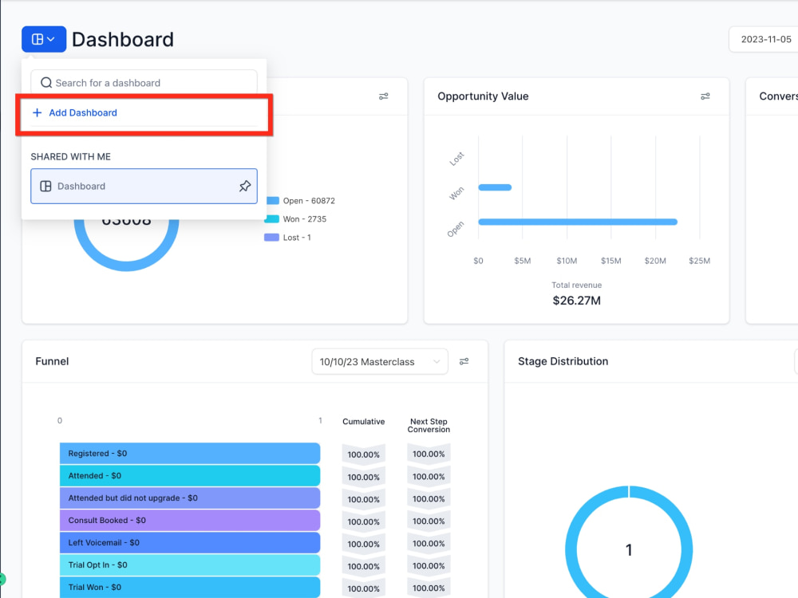This screenshot has width=798, height=598.
Task: Click the Lost - 1 legend item
Action: [x=288, y=238]
